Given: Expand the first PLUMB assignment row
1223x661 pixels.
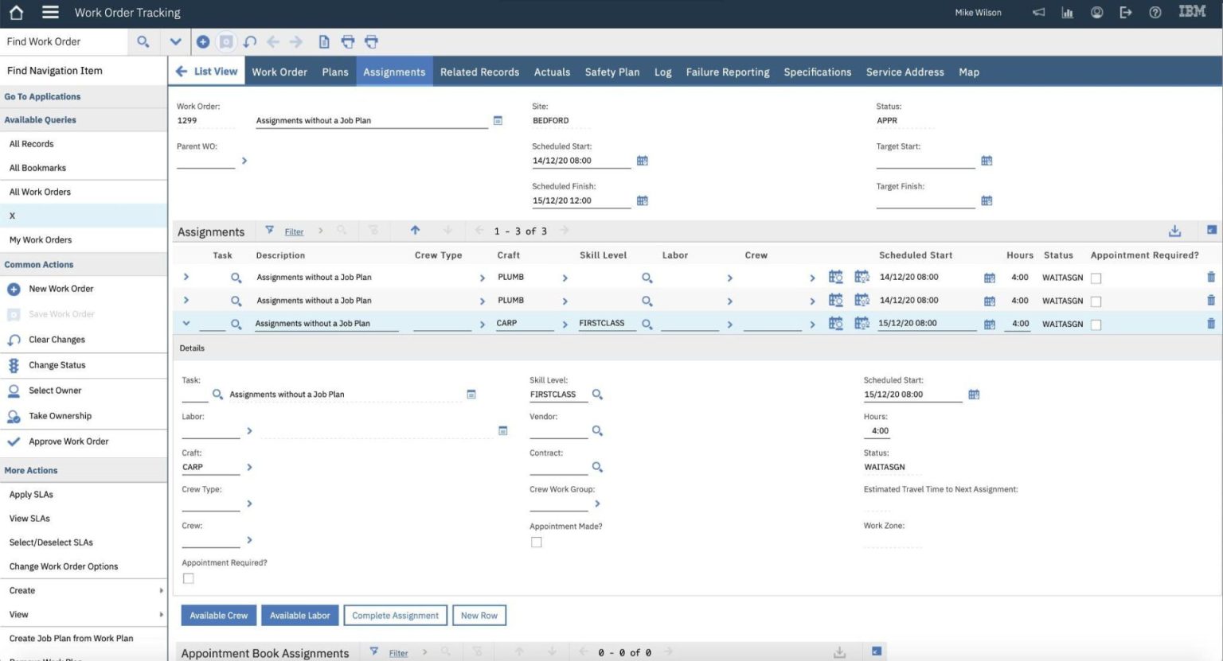Looking at the screenshot, I should (186, 277).
